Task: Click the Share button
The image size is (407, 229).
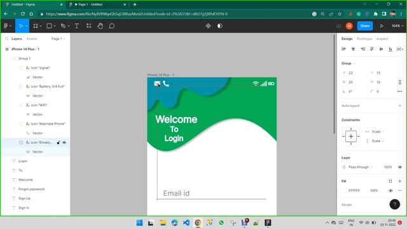Action: point(365,26)
